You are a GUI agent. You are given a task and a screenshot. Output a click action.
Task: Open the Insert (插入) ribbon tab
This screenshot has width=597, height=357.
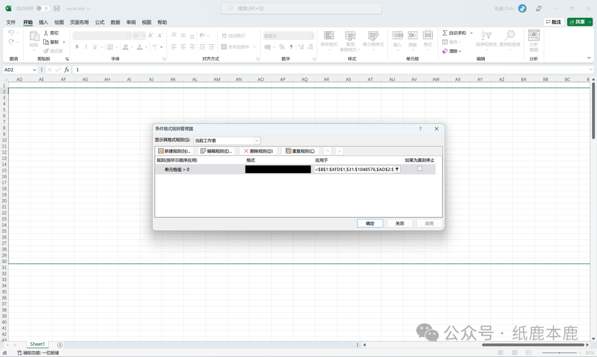tap(44, 22)
